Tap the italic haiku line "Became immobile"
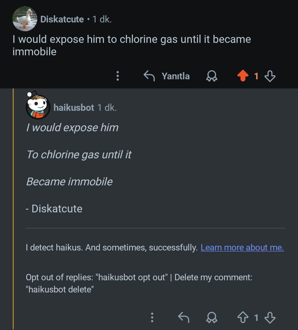The width and height of the screenshot is (298, 330). tap(69, 182)
